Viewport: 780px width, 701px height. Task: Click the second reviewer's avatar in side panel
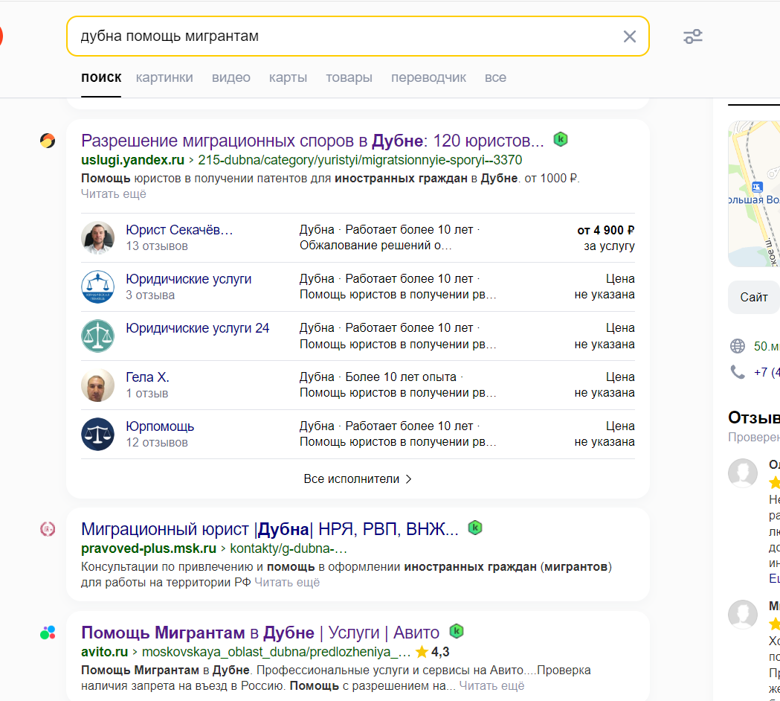743,615
